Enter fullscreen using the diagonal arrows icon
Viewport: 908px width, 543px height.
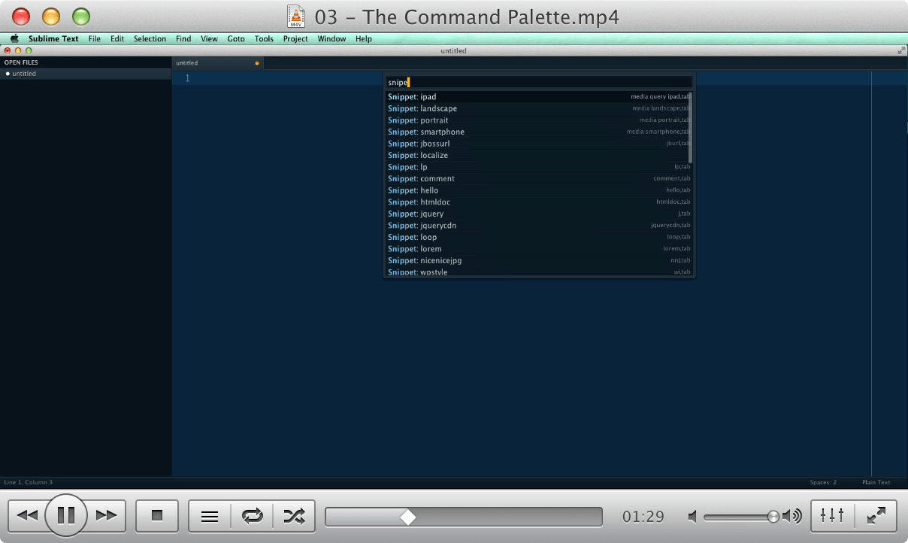[876, 516]
